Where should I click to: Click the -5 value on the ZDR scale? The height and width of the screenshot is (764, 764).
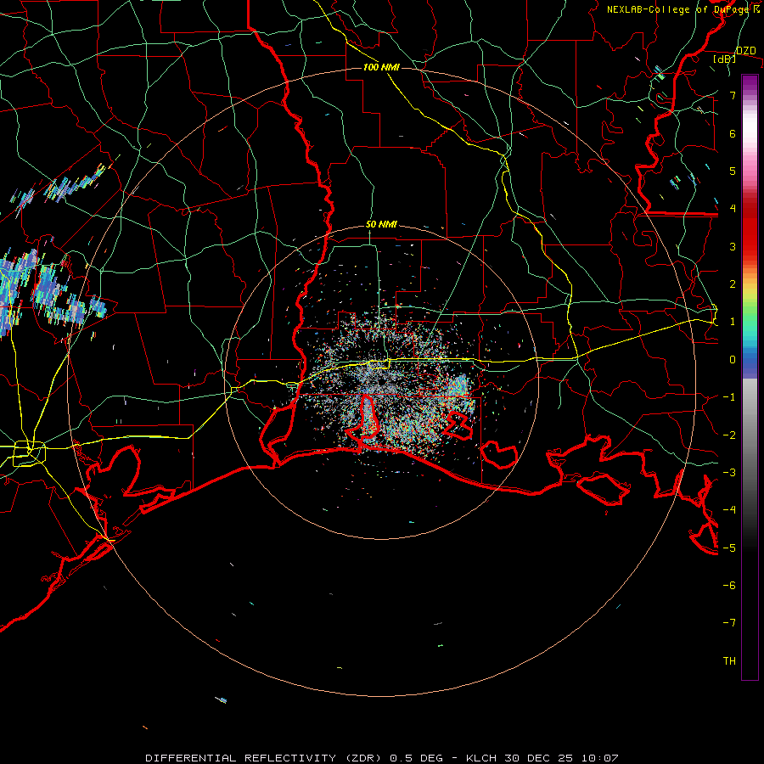coord(729,548)
